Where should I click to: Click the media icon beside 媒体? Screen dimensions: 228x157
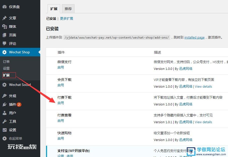pos(5,27)
